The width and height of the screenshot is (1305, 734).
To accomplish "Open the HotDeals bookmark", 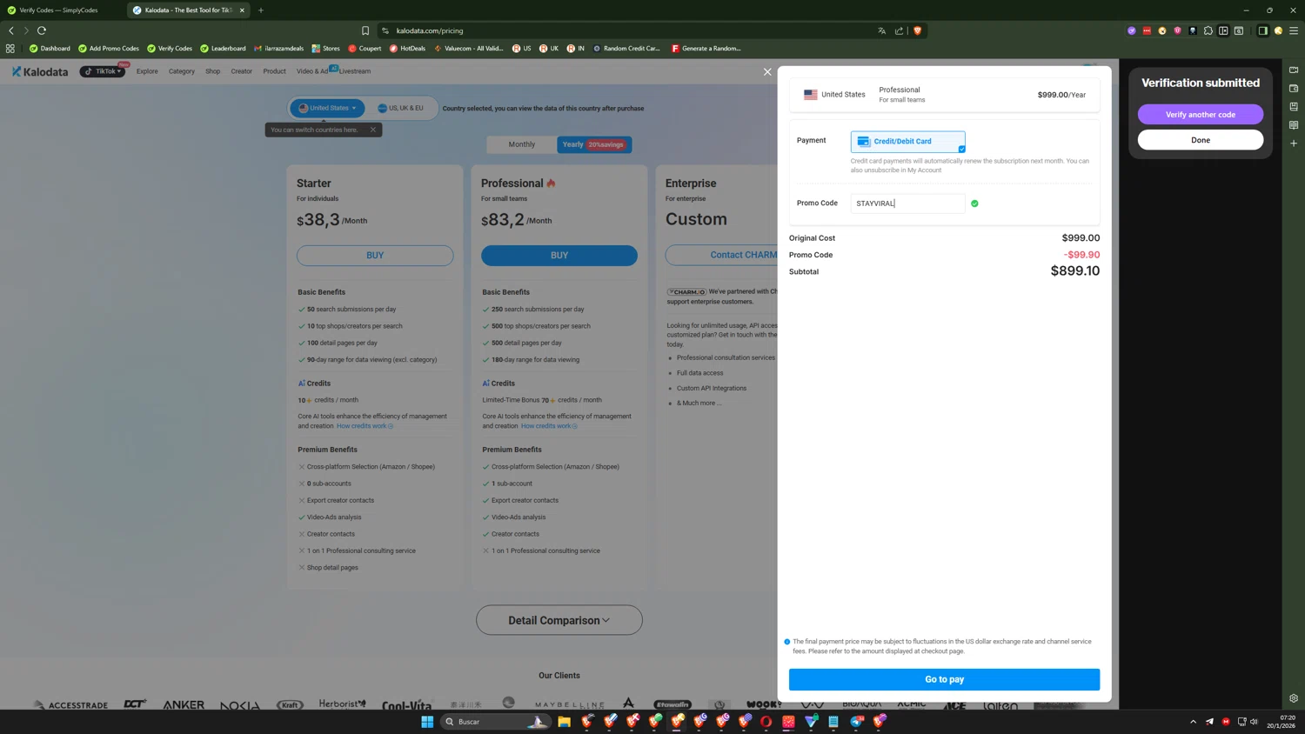I will tap(407, 49).
